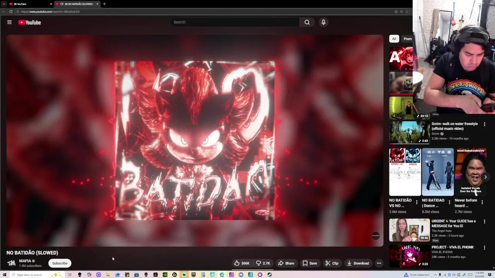Open the 53:13 video thumbnail
Screen dimensions: 495x278
pyautogui.click(x=409, y=108)
